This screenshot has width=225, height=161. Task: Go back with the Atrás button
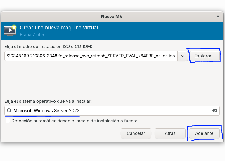(x=170, y=133)
